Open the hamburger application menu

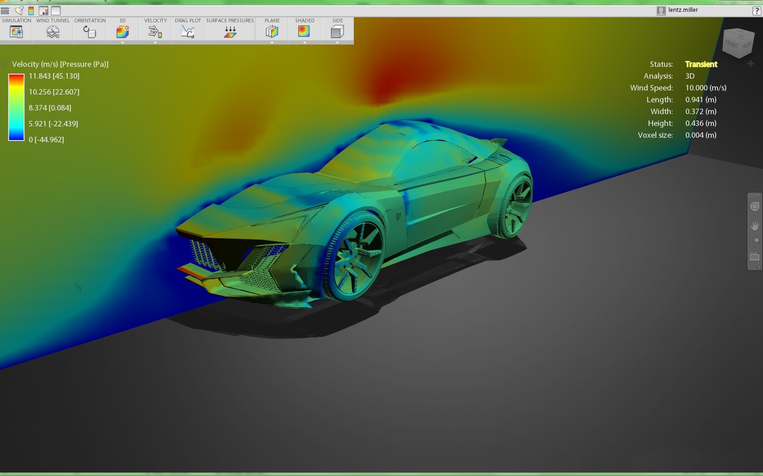point(5,10)
